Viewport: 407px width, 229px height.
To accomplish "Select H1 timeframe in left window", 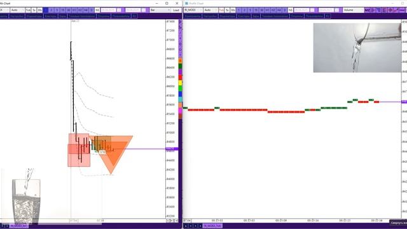I will [74, 10].
